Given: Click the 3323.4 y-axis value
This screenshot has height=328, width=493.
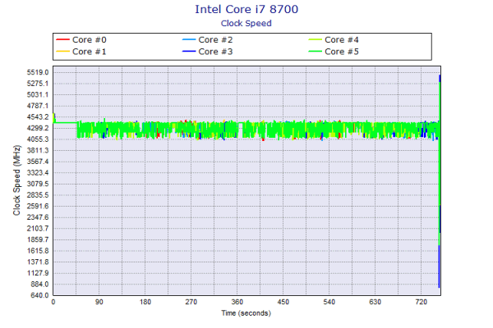Looking at the screenshot, I should tap(38, 173).
